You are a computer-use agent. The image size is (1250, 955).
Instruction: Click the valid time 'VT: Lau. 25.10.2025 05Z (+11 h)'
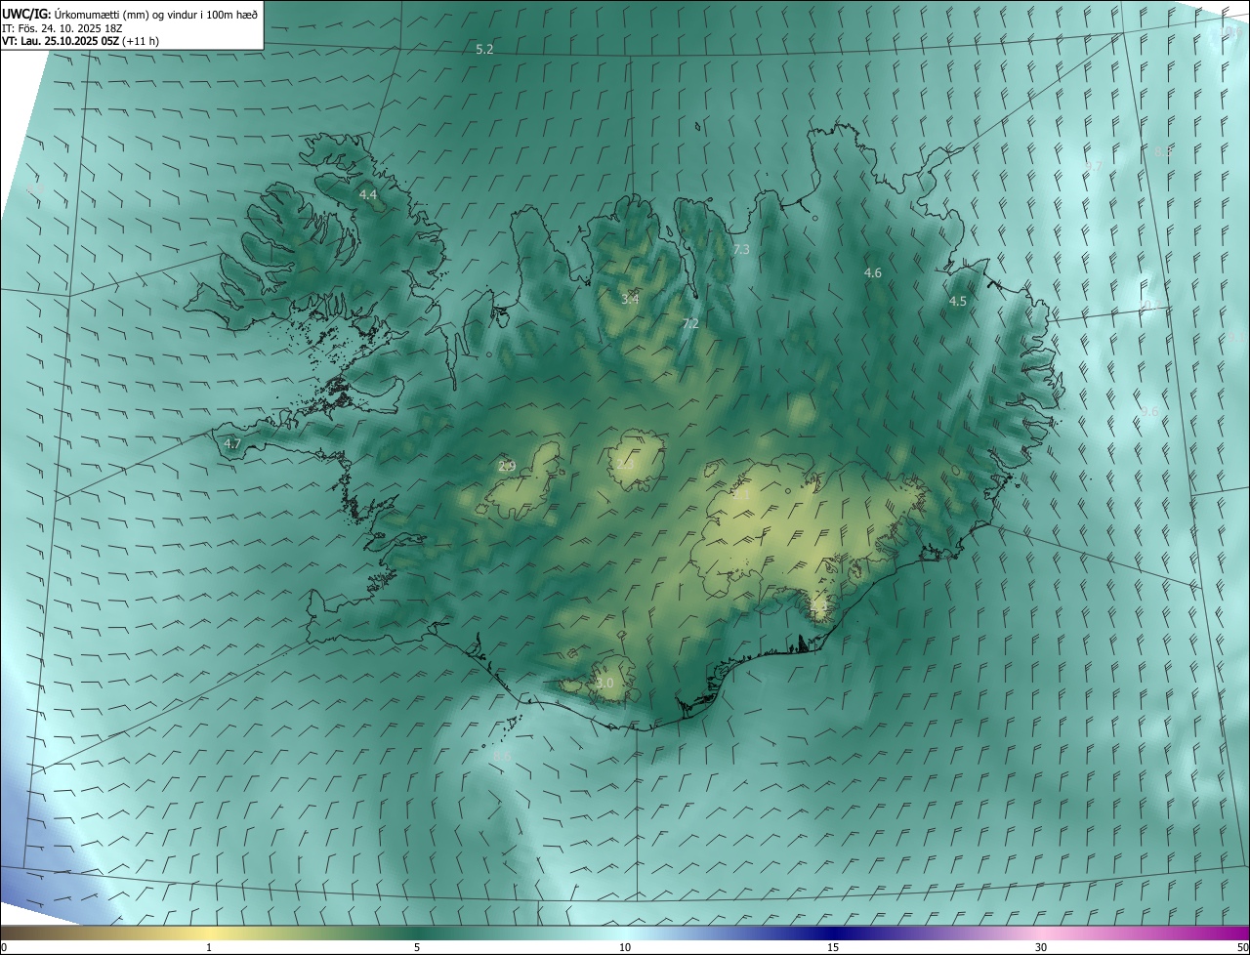coord(80,41)
